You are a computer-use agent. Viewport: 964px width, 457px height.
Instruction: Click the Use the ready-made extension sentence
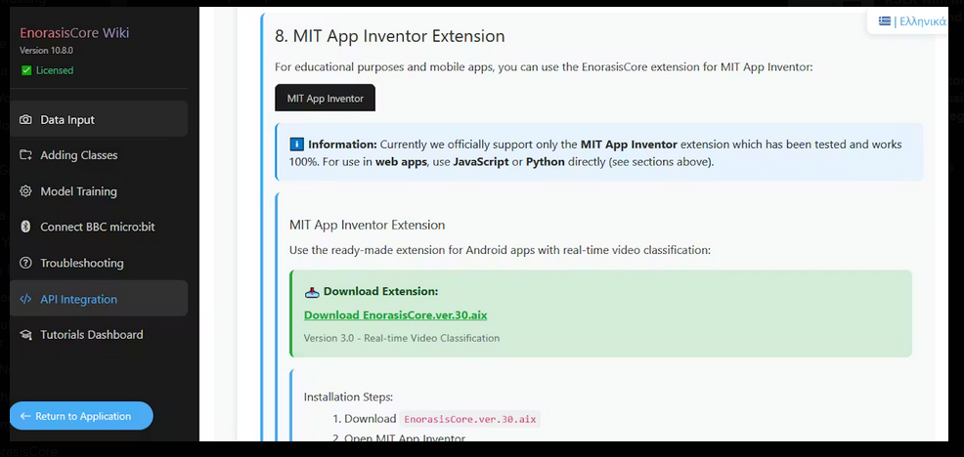pyautogui.click(x=500, y=251)
